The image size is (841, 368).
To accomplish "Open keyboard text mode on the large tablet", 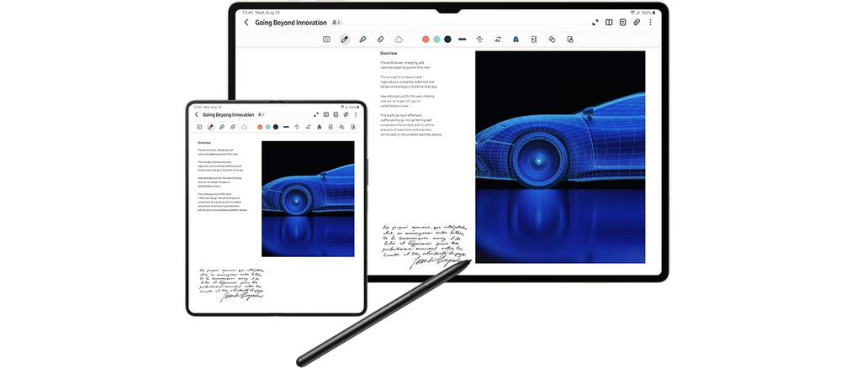I will [x=326, y=39].
